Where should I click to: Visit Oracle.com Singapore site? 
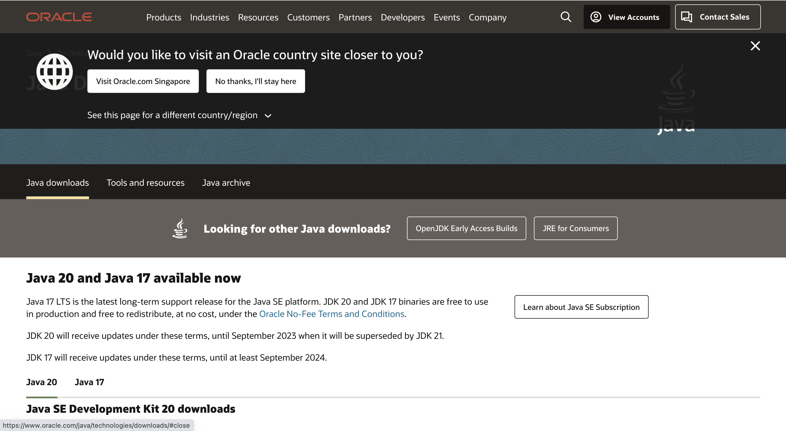coord(143,81)
